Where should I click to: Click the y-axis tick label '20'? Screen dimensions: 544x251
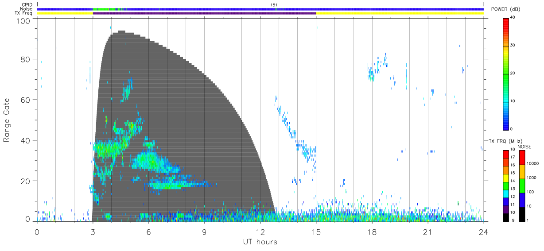coord(26,181)
